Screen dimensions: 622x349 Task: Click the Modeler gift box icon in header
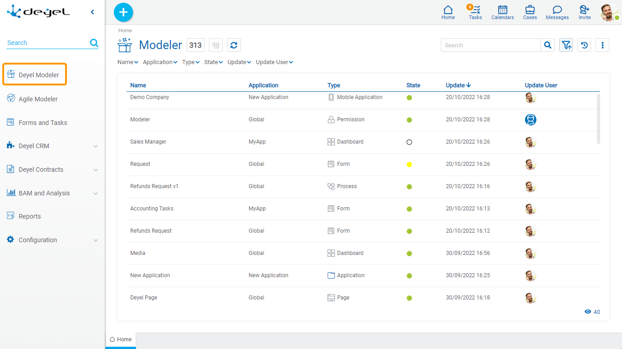tap(125, 45)
